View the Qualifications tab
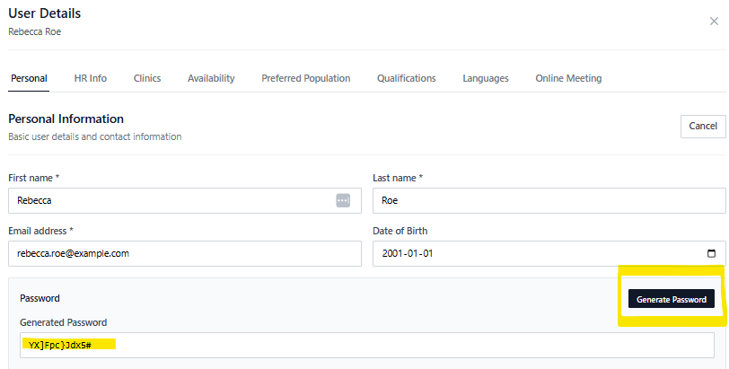 pyautogui.click(x=407, y=78)
